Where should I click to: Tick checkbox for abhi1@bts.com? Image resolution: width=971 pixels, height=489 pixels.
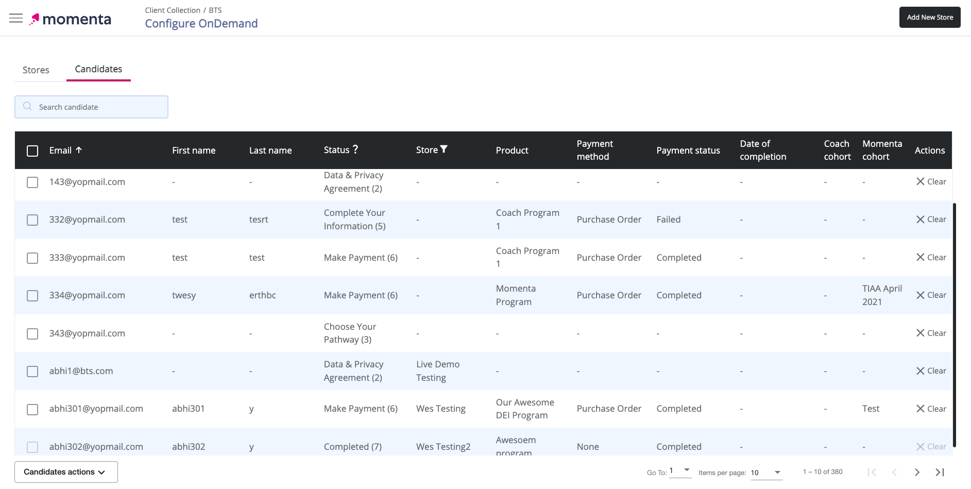point(32,372)
